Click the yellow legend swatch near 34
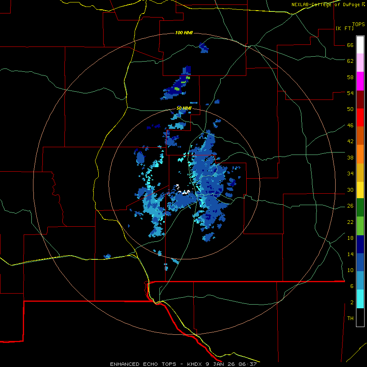This screenshot has width=367, height=367. click(x=360, y=190)
